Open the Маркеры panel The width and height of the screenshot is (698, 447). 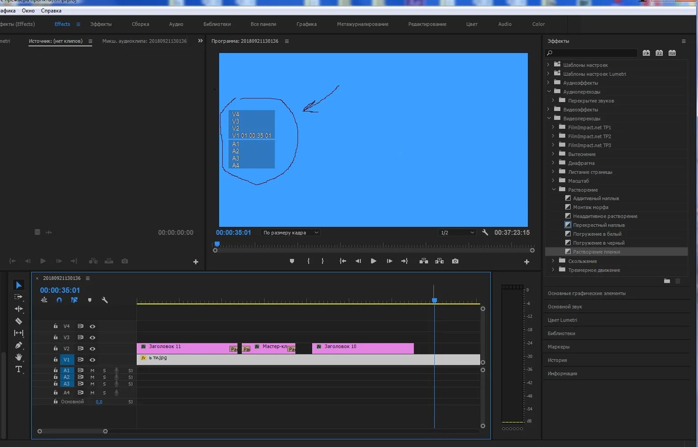559,347
